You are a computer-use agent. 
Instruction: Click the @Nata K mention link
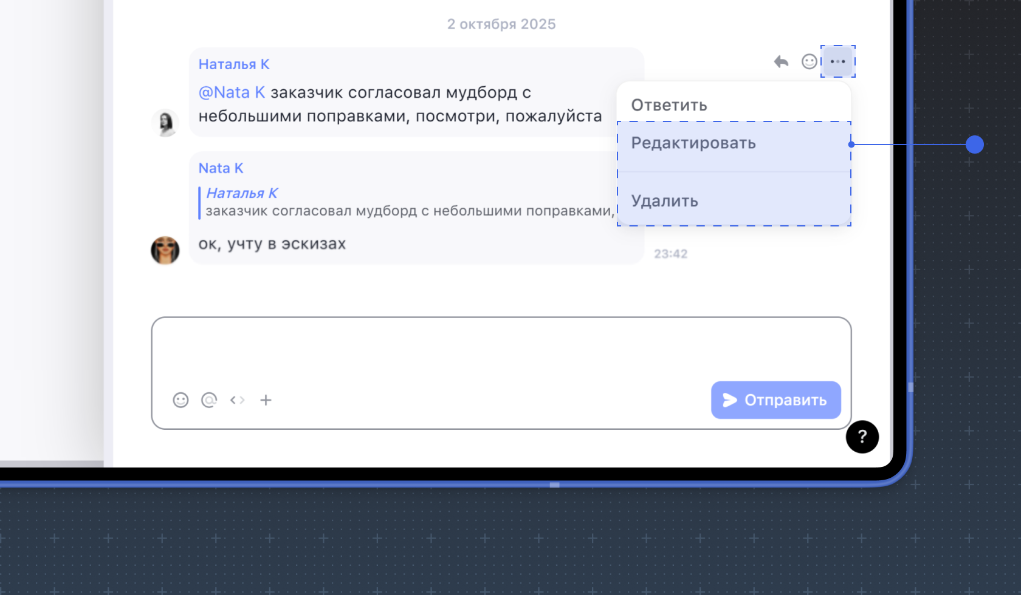tap(232, 92)
